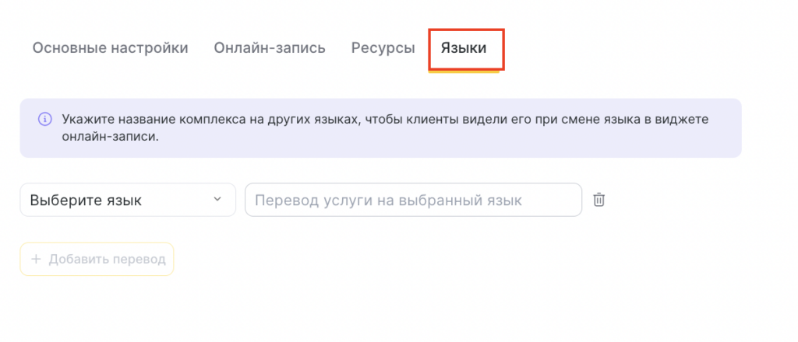Screen dimensions: 798x342
Task: Go to the Ресурсы tab
Action: click(383, 47)
